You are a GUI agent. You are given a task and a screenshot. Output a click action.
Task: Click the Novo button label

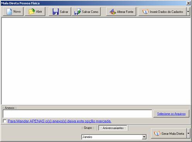17,12
